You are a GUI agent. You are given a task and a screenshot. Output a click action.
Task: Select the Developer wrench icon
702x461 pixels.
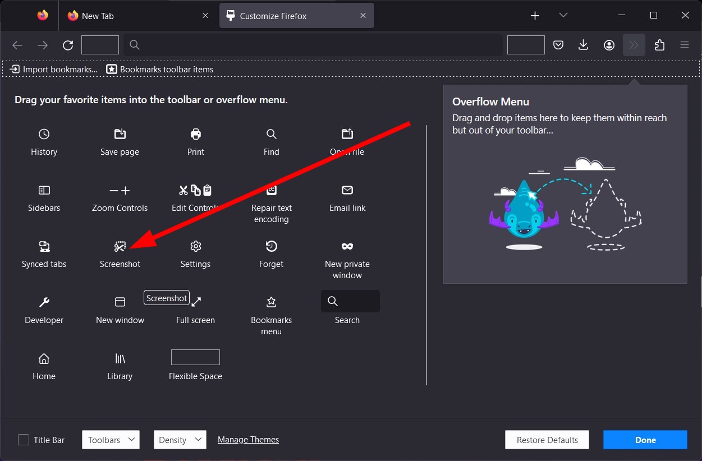point(44,302)
